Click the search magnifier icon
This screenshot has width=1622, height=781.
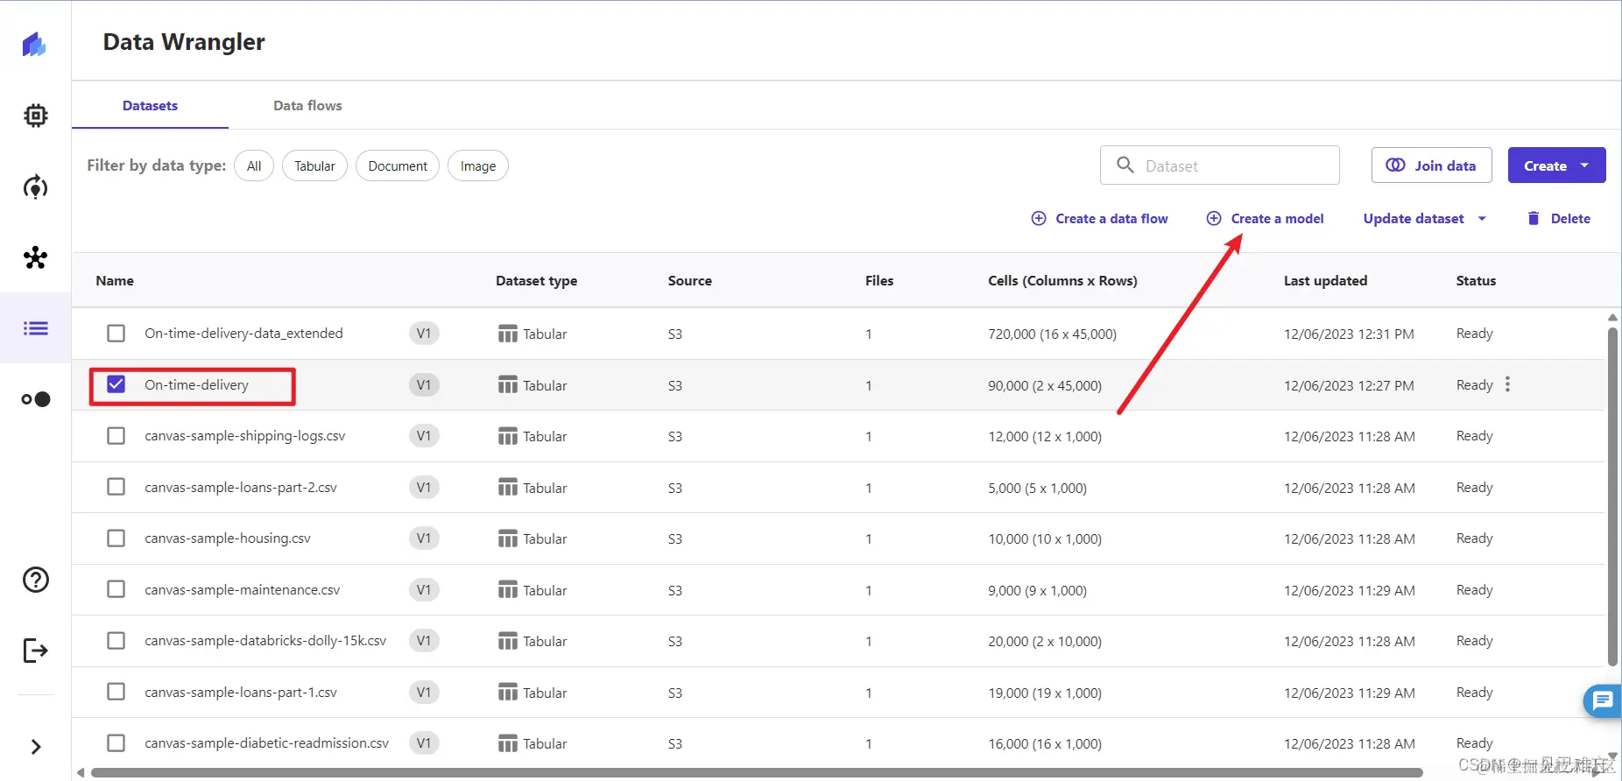(x=1125, y=165)
